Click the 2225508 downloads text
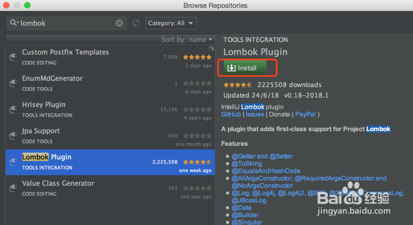This screenshot has height=225, width=413. tap(290, 84)
